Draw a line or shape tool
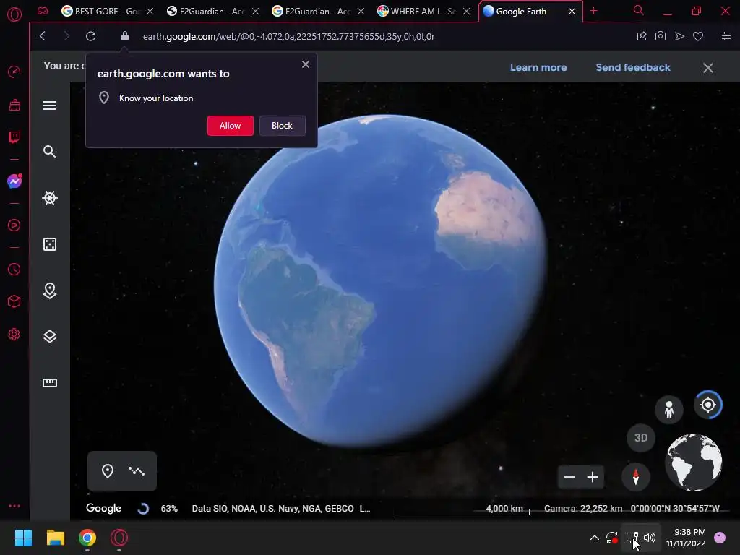 click(137, 471)
